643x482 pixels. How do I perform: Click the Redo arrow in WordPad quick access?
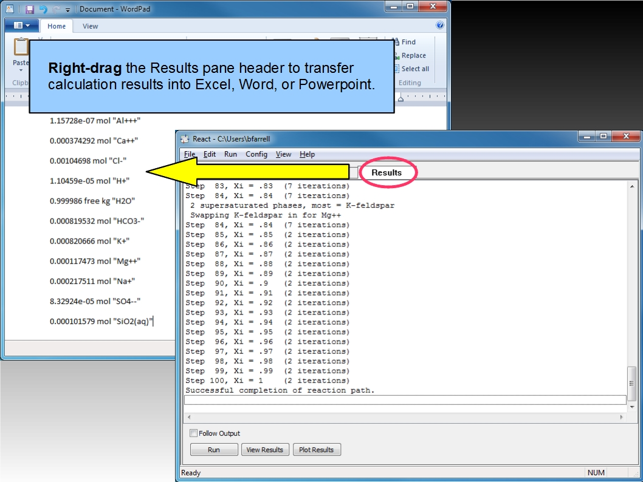point(57,9)
